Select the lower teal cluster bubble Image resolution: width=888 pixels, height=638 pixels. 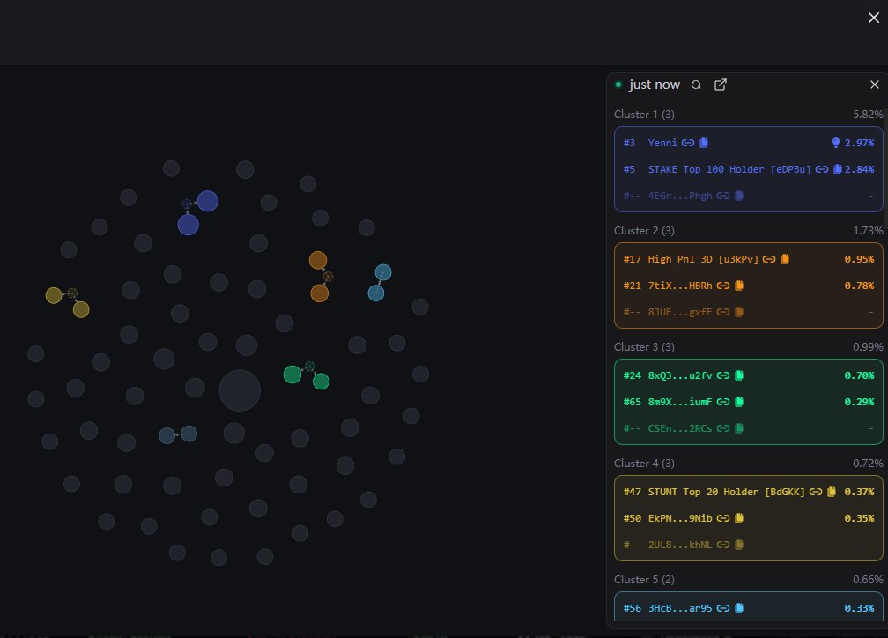[376, 293]
